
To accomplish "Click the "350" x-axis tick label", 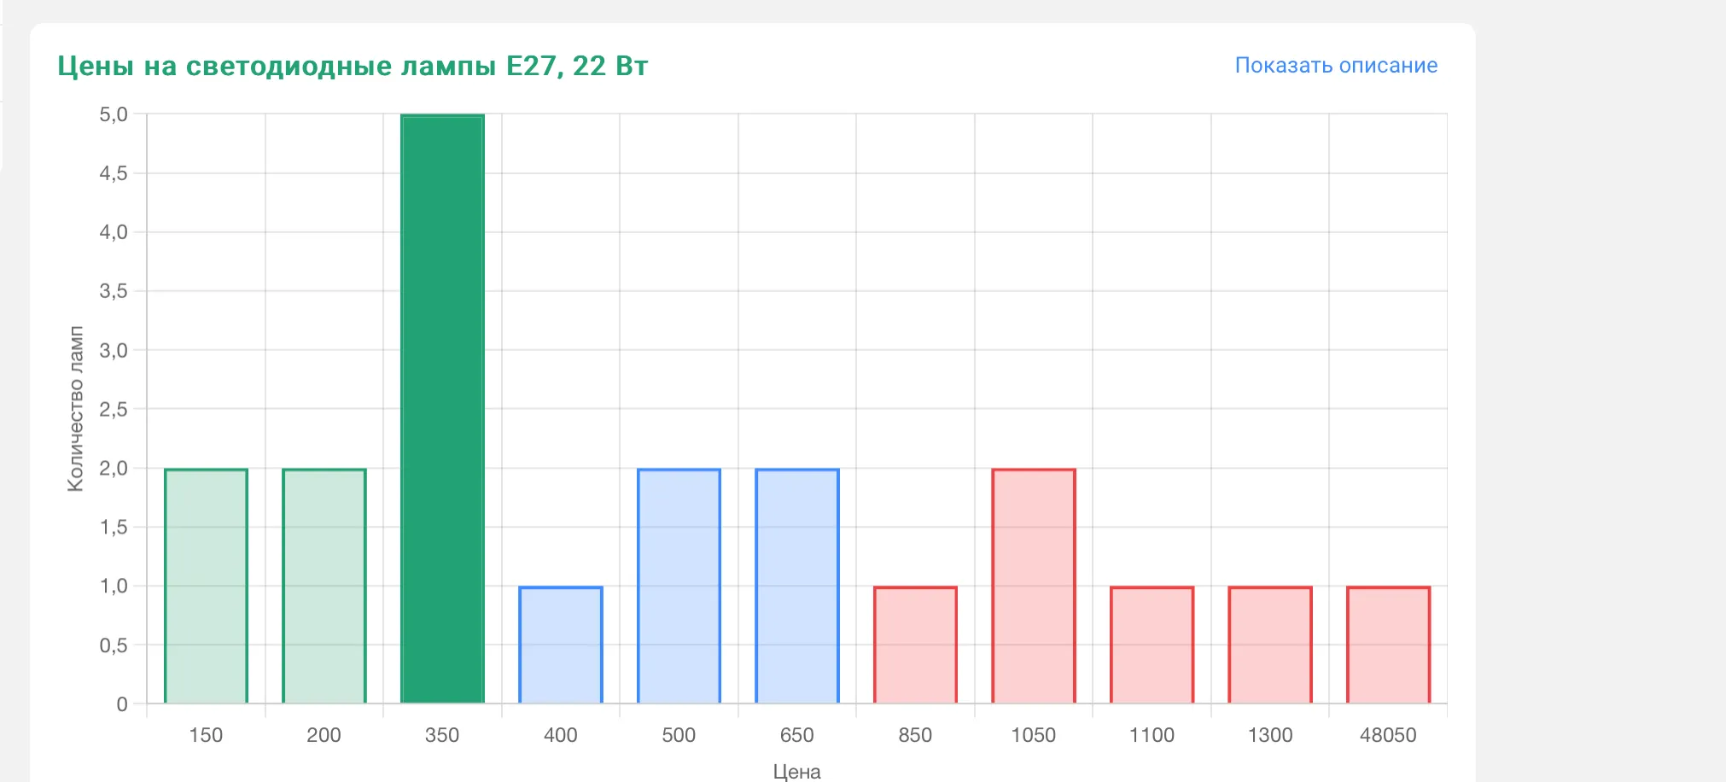I will click(x=442, y=735).
